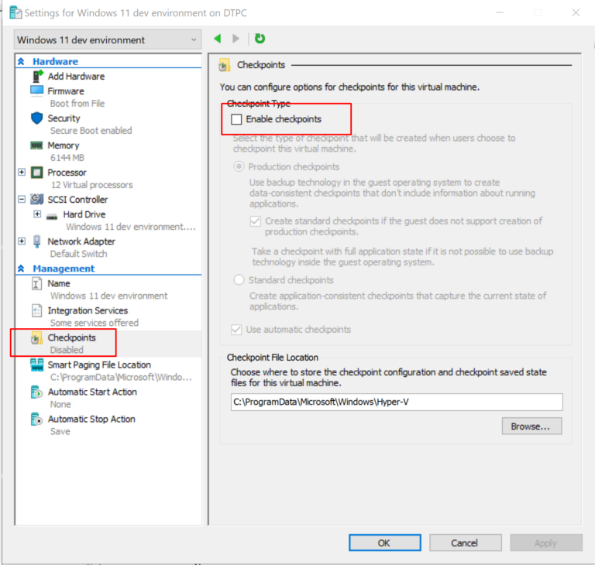The height and width of the screenshot is (565, 595).
Task: Open the Security settings entry
Action: pyautogui.click(x=64, y=118)
